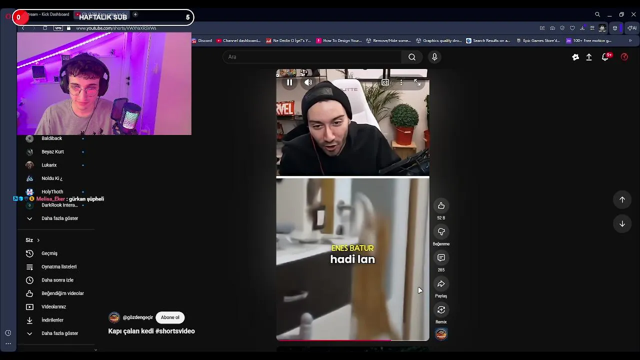Enter fullscreen on the Shorts player
640x360 pixels.
pyautogui.click(x=417, y=82)
